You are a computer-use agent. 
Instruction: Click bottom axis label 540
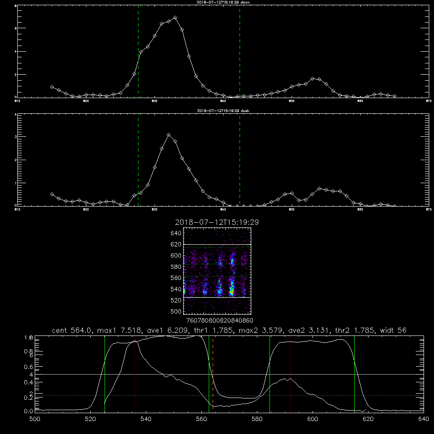(146, 419)
